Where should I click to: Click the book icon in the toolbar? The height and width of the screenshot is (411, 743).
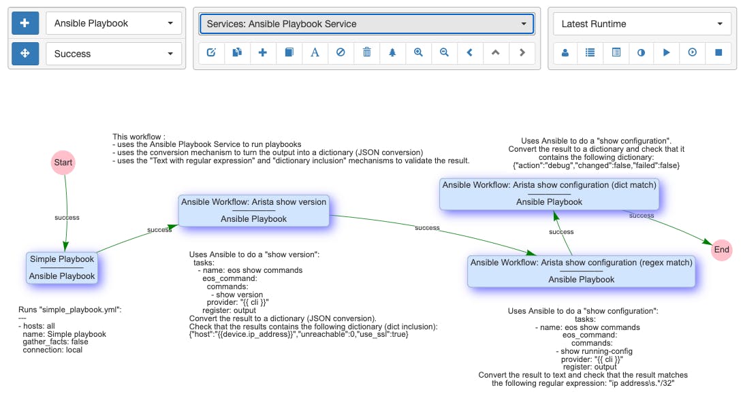289,52
